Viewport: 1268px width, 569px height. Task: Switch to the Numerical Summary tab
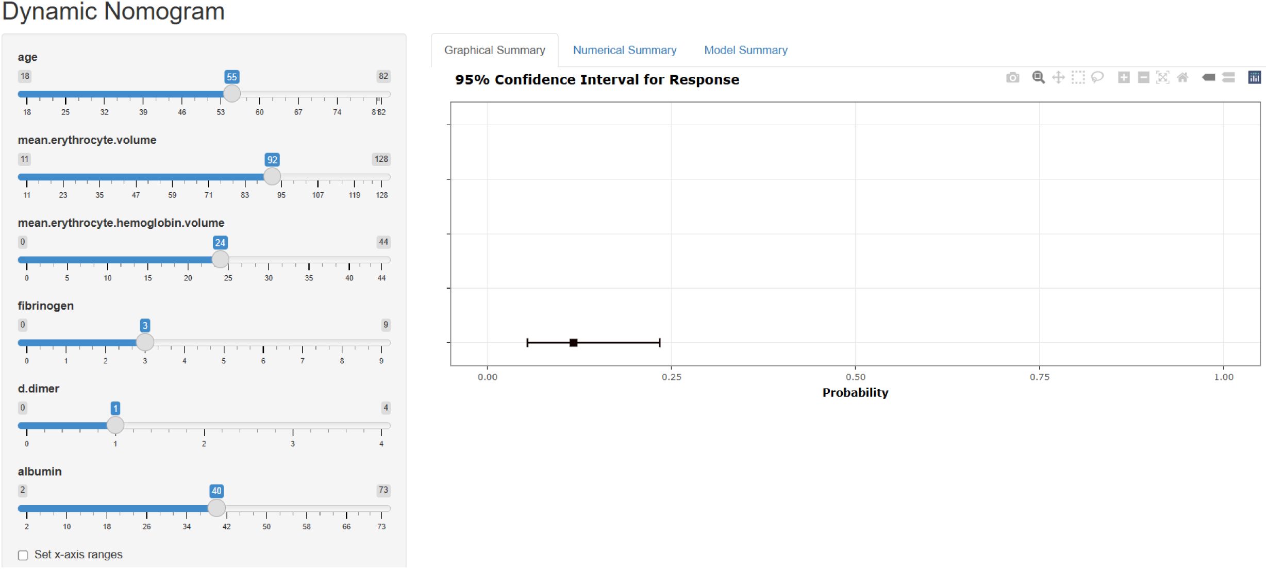[x=625, y=50]
